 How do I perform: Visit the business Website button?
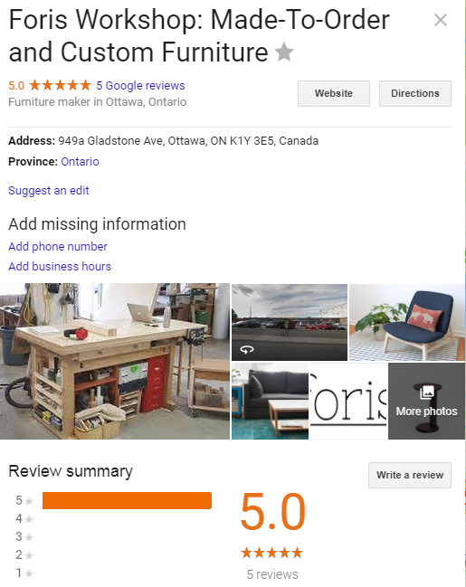(x=334, y=93)
